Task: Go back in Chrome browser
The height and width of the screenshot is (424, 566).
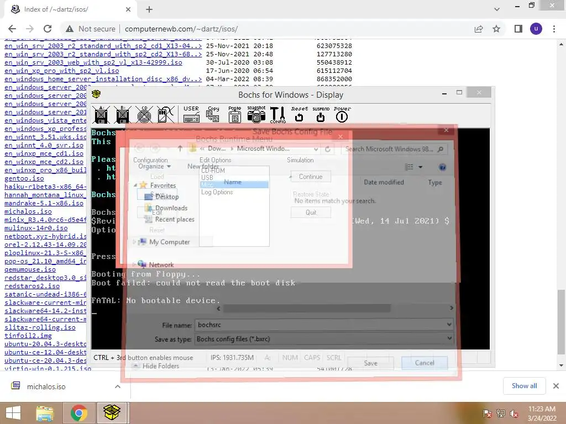Action: click(x=12, y=29)
